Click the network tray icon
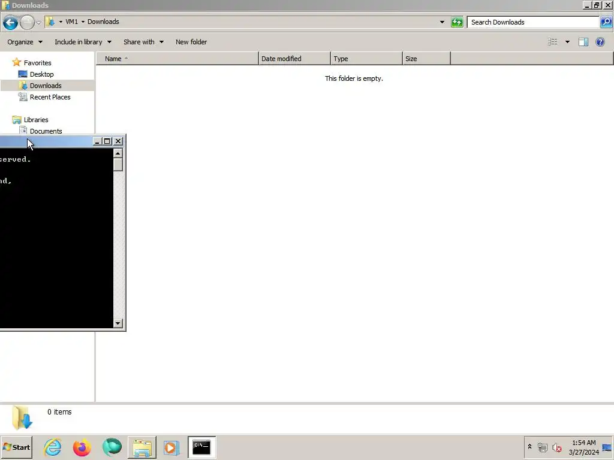 (543, 447)
